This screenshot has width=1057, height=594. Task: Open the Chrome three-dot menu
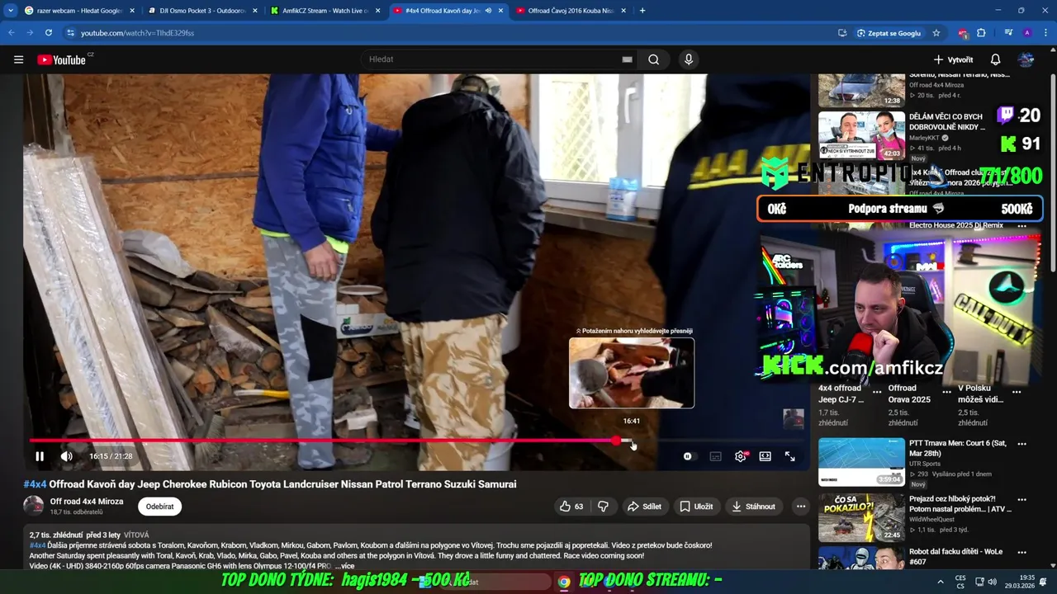pos(1045,33)
